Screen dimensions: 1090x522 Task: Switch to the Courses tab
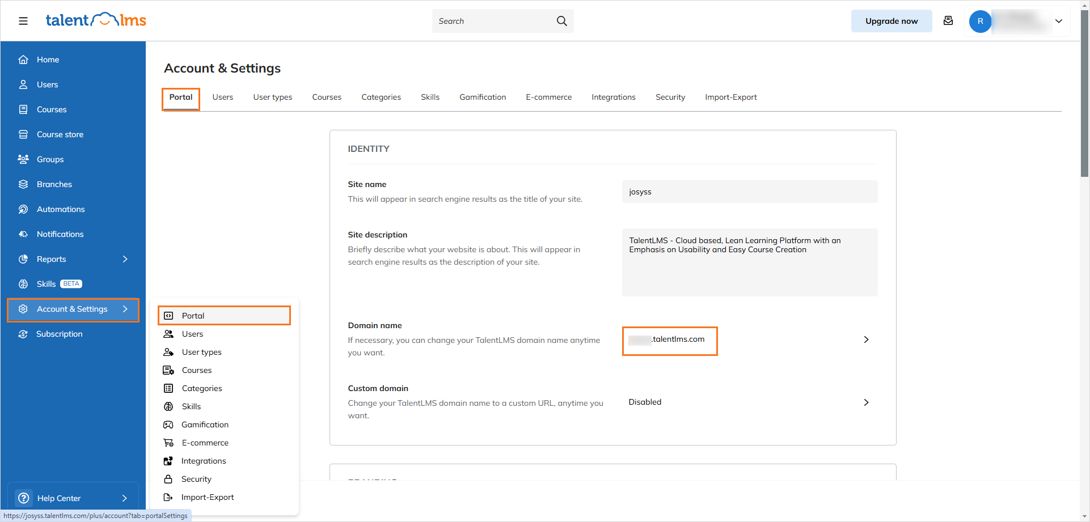(x=327, y=97)
